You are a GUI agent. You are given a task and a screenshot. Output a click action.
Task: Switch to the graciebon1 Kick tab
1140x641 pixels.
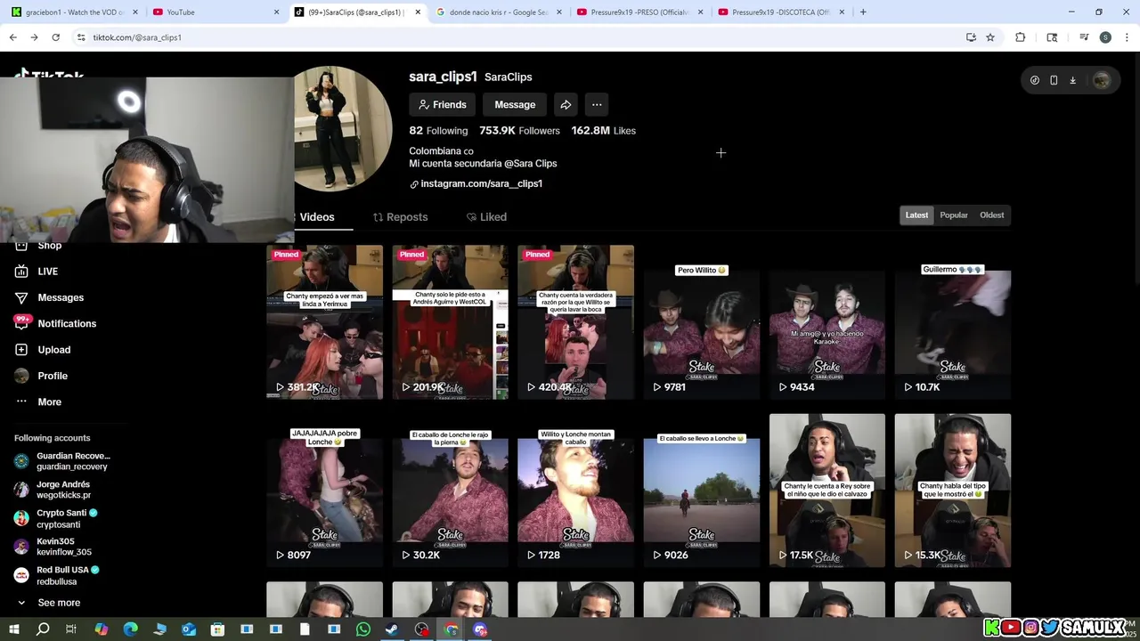coord(75,12)
